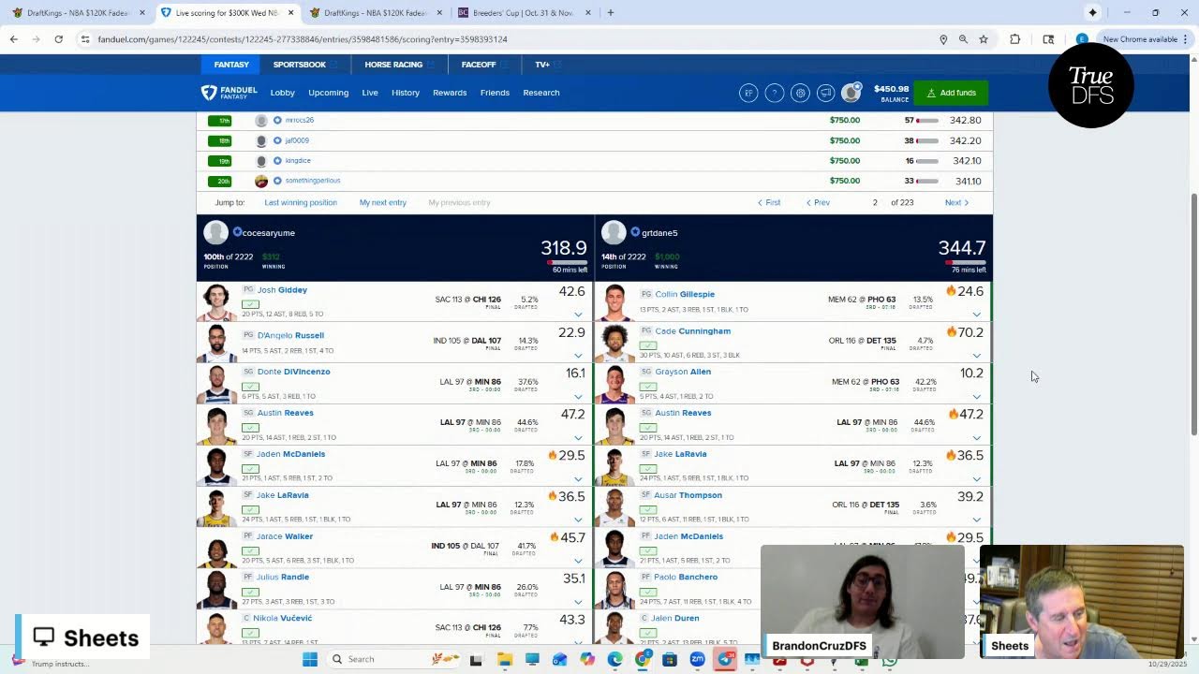
Task: Bookmark page with the star icon
Action: click(x=984, y=39)
